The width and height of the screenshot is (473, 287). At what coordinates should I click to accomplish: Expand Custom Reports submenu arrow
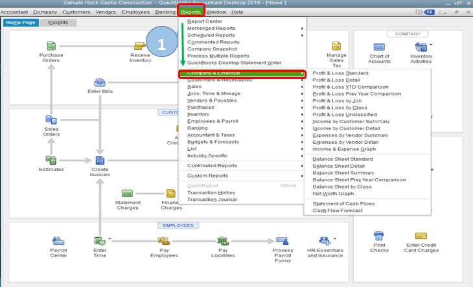pos(302,176)
